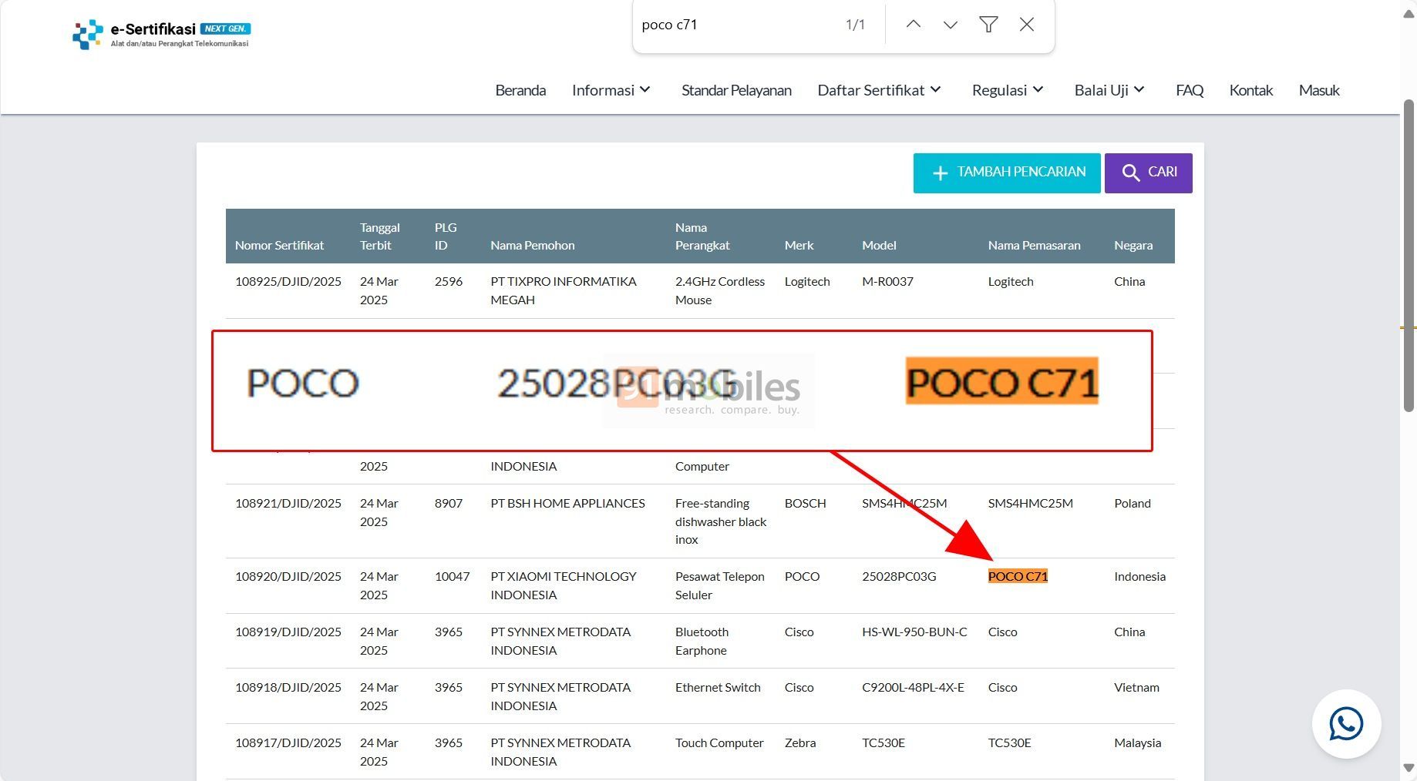Go to previous find result

pyautogui.click(x=913, y=25)
